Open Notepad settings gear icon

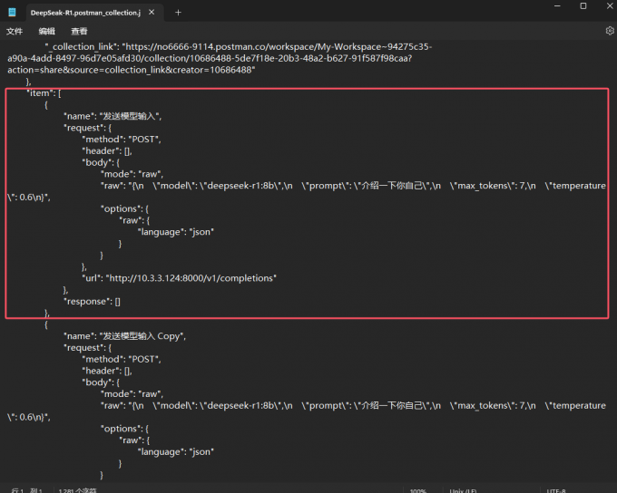click(x=610, y=31)
